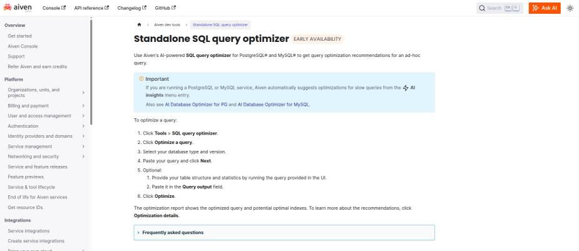Expand Authentication sidebar chevron
This screenshot has width=579, height=251.
pyautogui.click(x=83, y=126)
